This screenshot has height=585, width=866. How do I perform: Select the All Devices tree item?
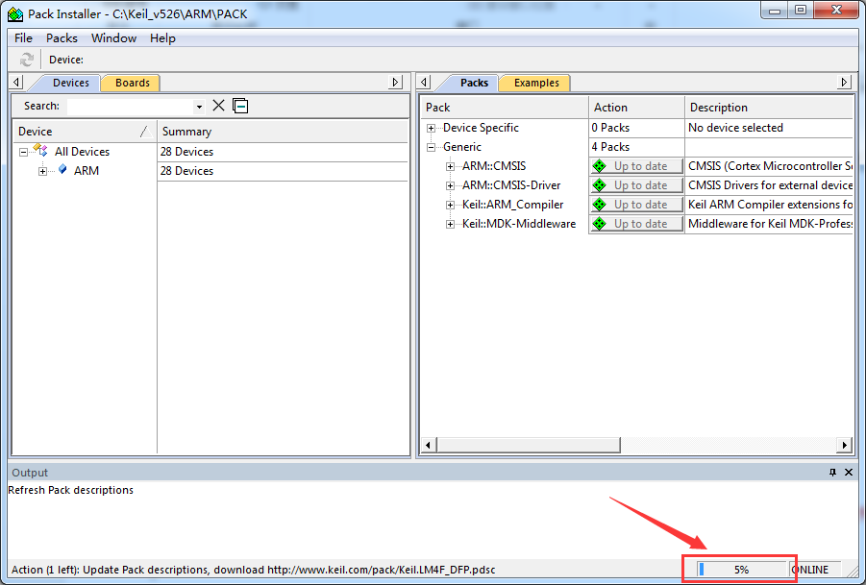pos(82,152)
